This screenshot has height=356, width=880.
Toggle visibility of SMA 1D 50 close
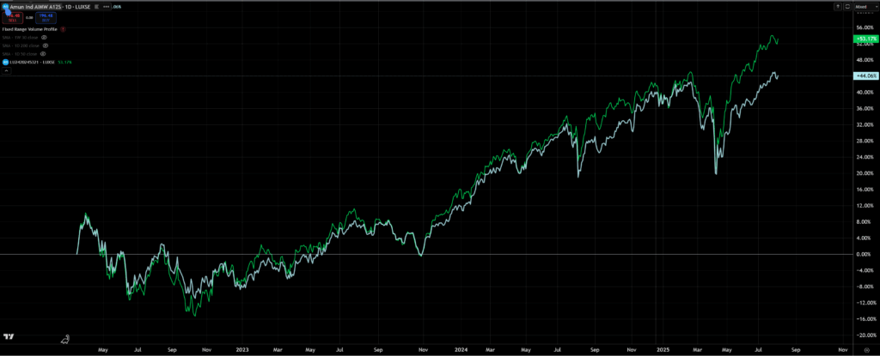pyautogui.click(x=43, y=54)
